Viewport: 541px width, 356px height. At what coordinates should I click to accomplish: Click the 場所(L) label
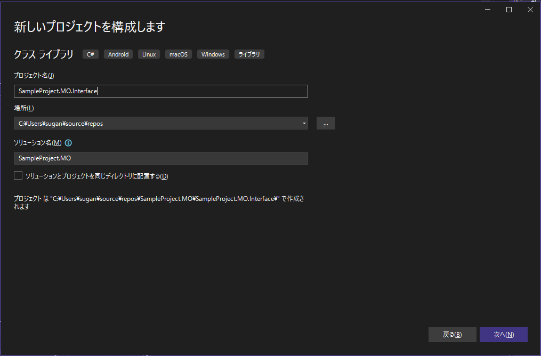coord(24,108)
